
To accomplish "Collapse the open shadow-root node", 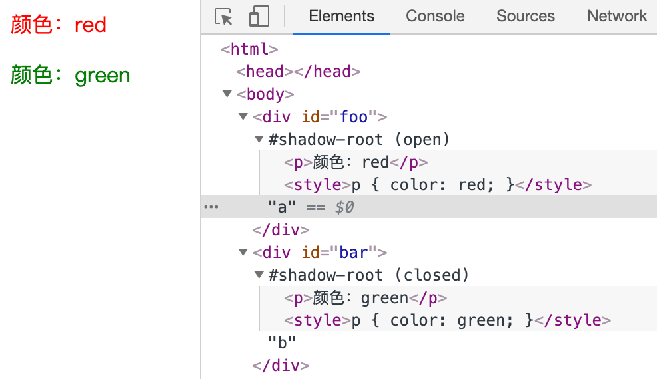I will coord(259,140).
